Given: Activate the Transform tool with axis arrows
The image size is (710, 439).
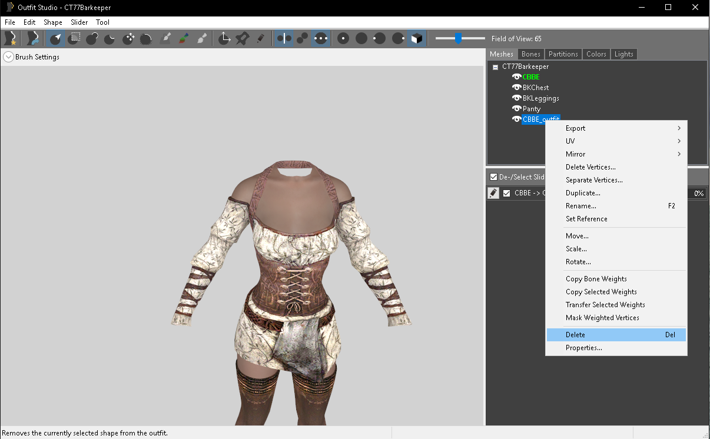Looking at the screenshot, I should pos(224,39).
